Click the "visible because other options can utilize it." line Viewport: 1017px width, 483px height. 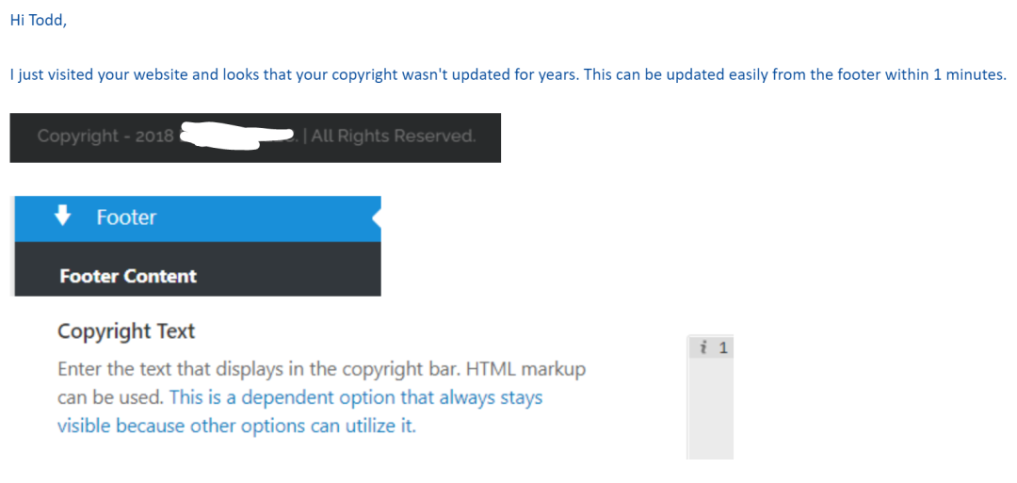point(236,426)
